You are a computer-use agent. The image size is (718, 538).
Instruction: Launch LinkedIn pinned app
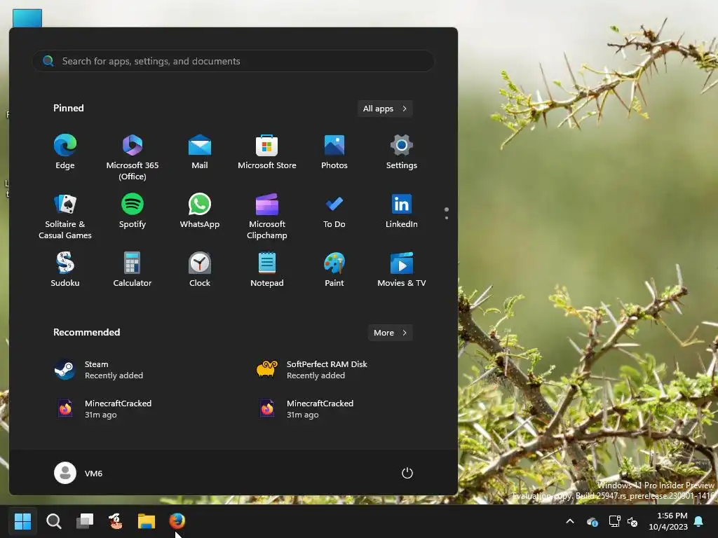[x=402, y=211]
